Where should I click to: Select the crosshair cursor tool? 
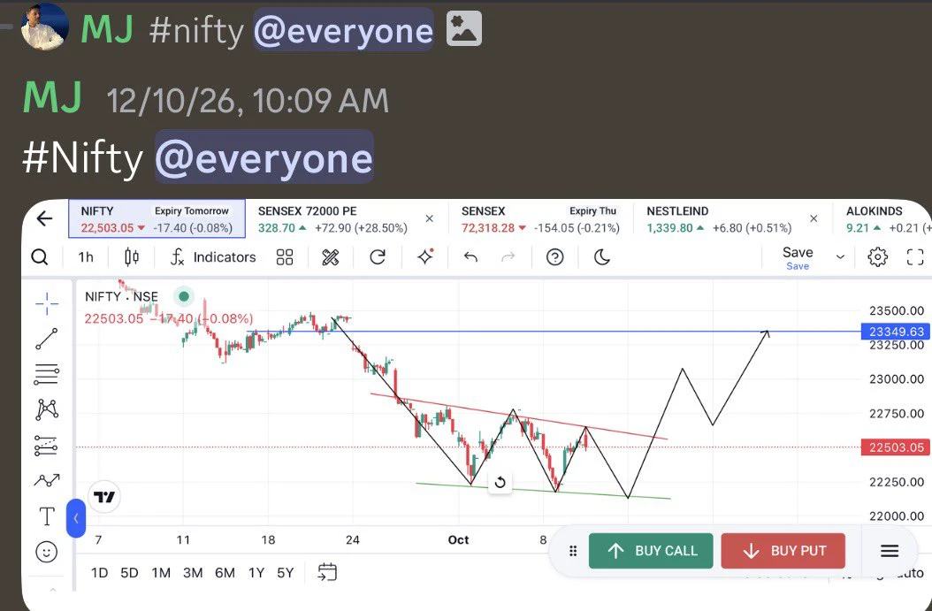pyautogui.click(x=46, y=303)
